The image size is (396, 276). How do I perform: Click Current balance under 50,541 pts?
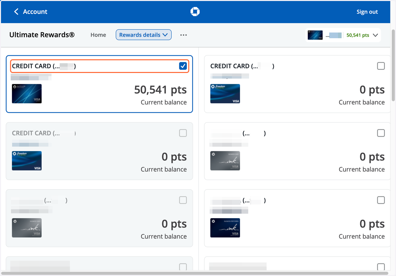[x=164, y=102]
